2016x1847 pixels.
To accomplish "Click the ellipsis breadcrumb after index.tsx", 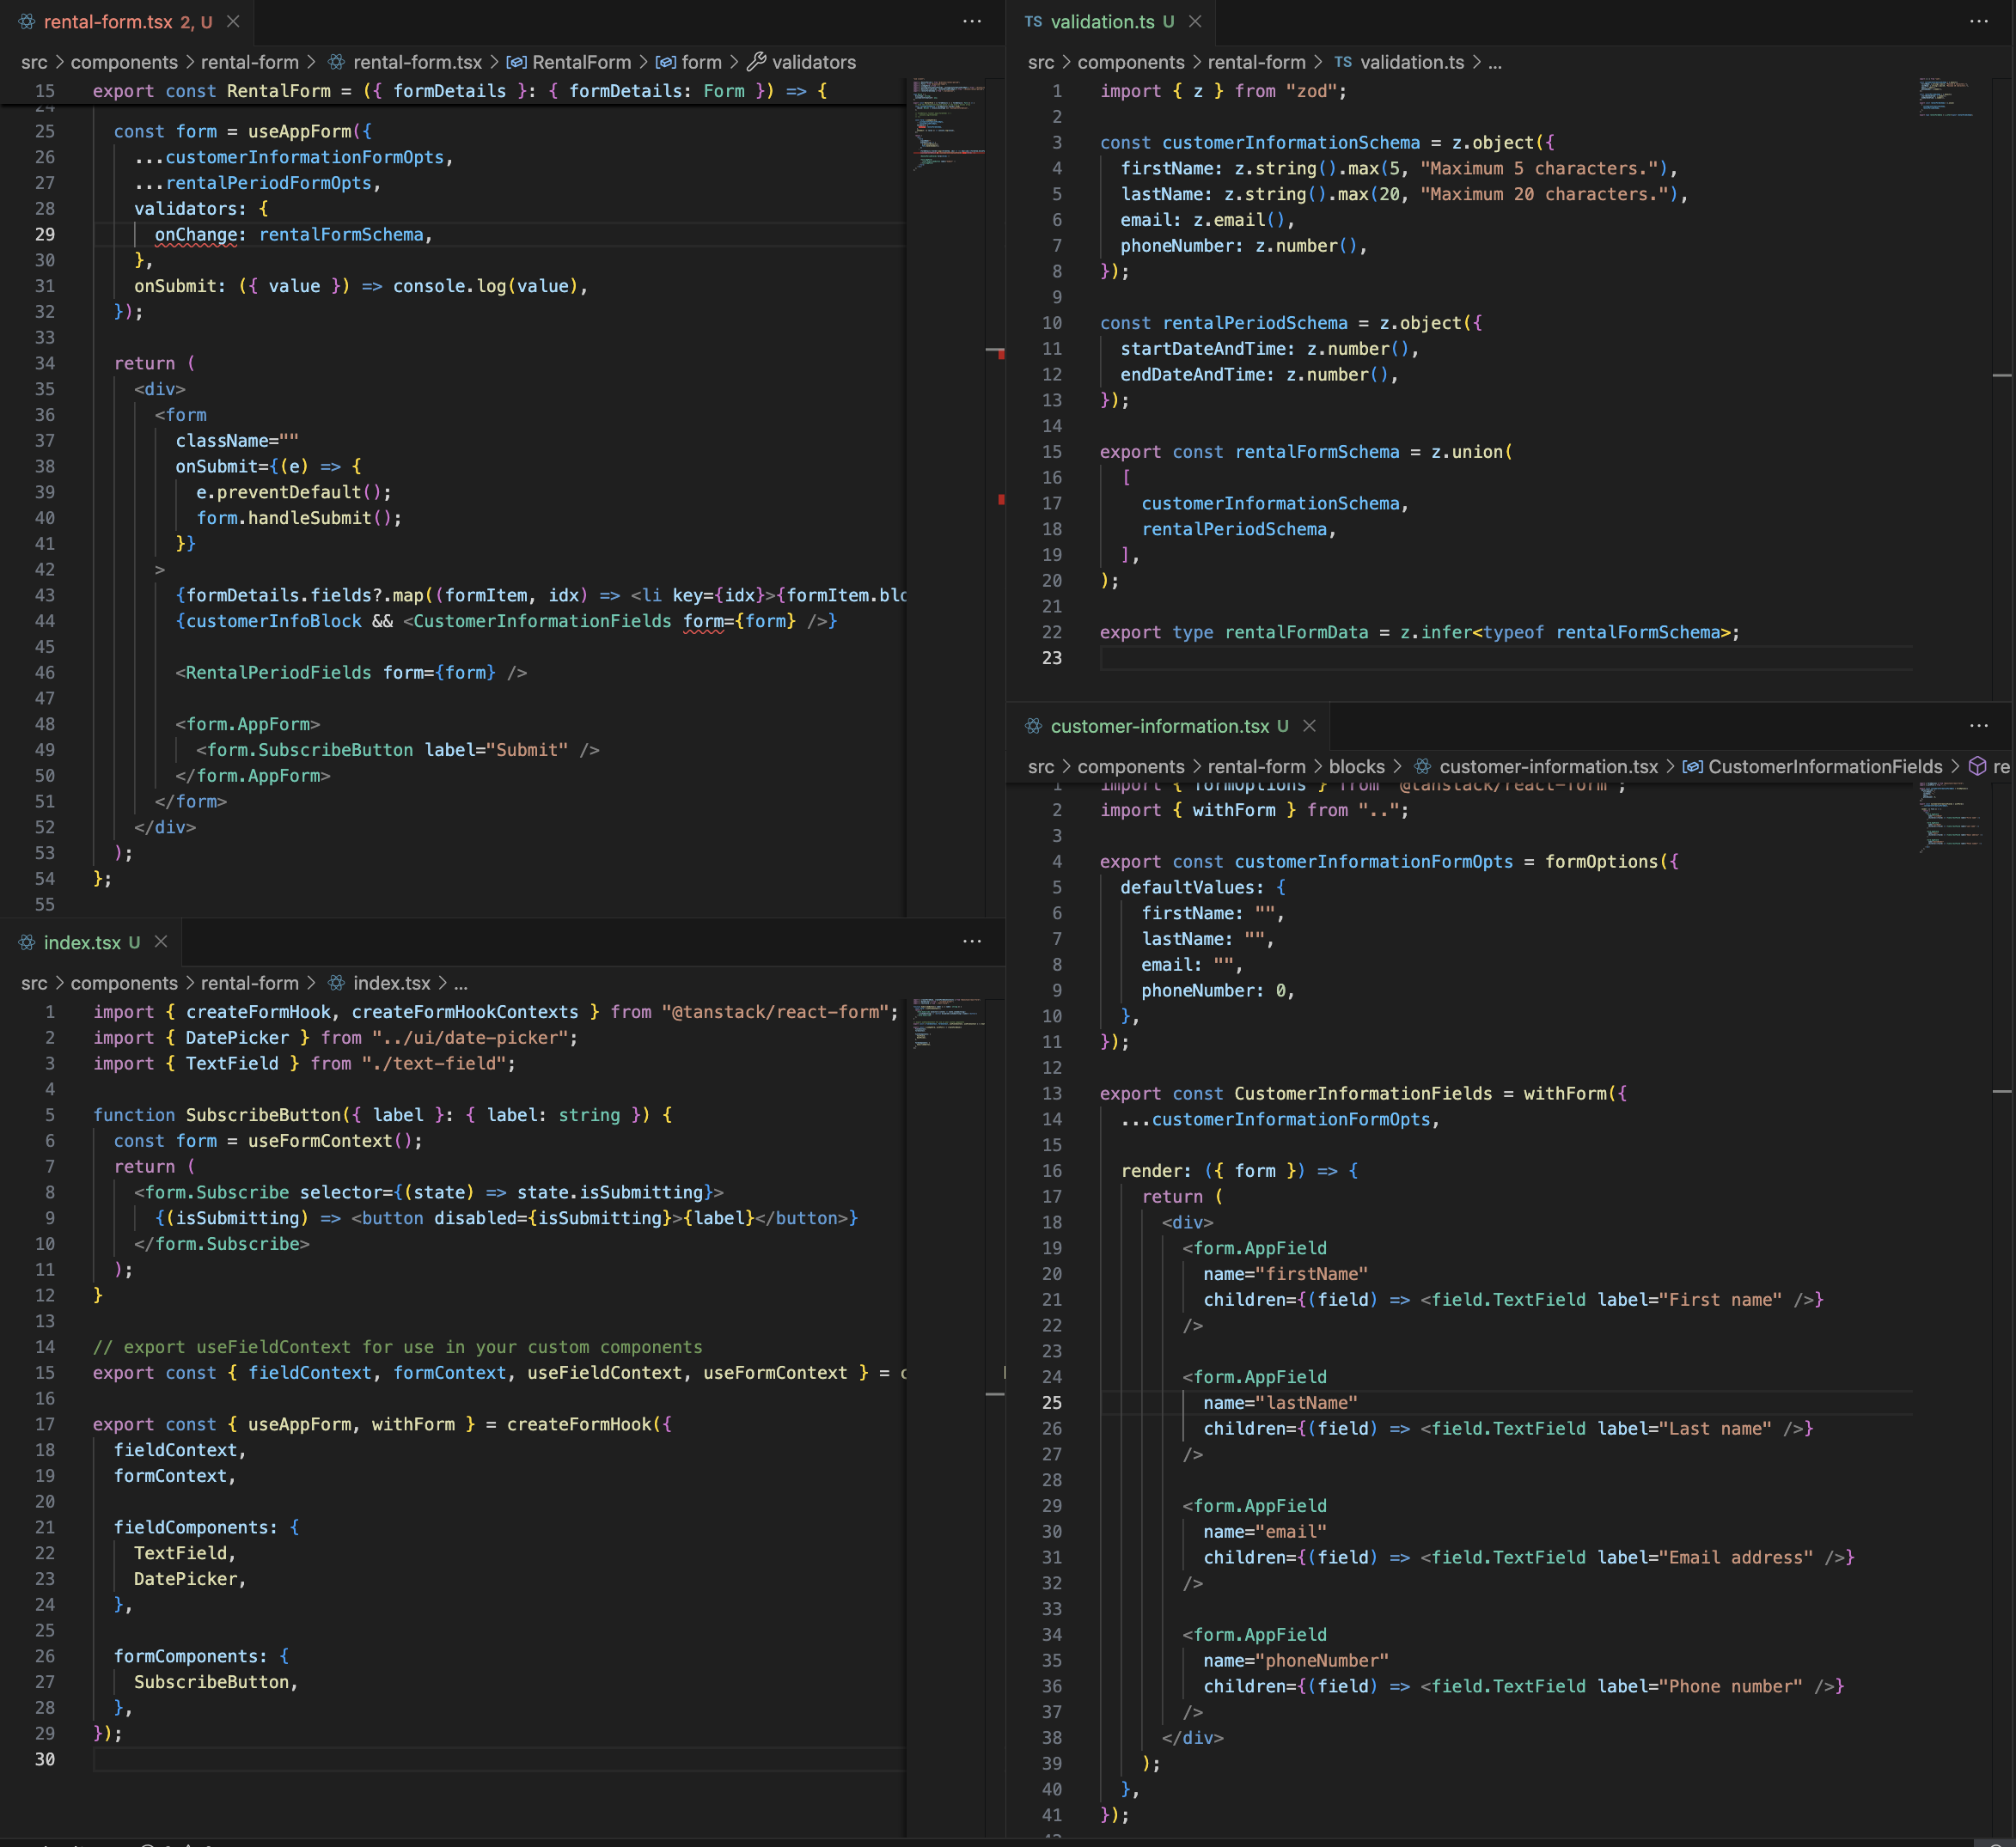I will (x=461, y=984).
